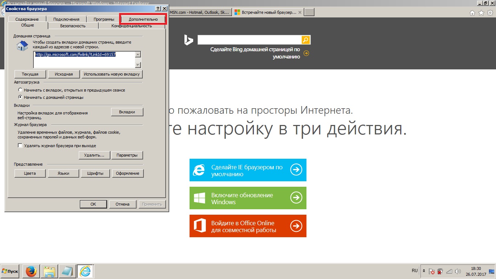496x279 pixels.
Task: Open the Вкладки settings button
Action: click(127, 112)
